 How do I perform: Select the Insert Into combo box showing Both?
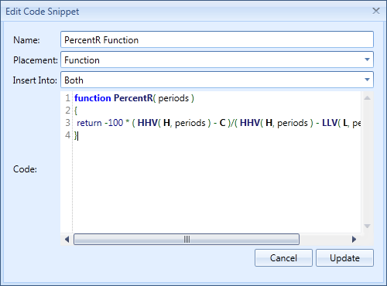[217, 80]
